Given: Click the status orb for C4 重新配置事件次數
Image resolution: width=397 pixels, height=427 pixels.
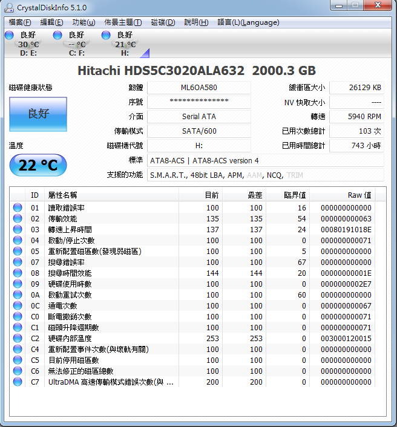Looking at the screenshot, I should [18, 349].
